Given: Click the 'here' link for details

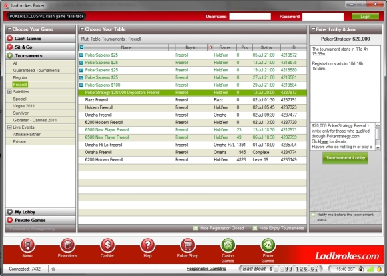Looking at the screenshot, I should (324, 141).
